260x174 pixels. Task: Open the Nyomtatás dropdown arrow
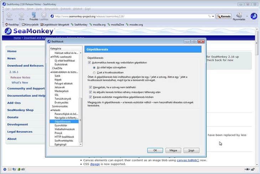tap(247, 16)
